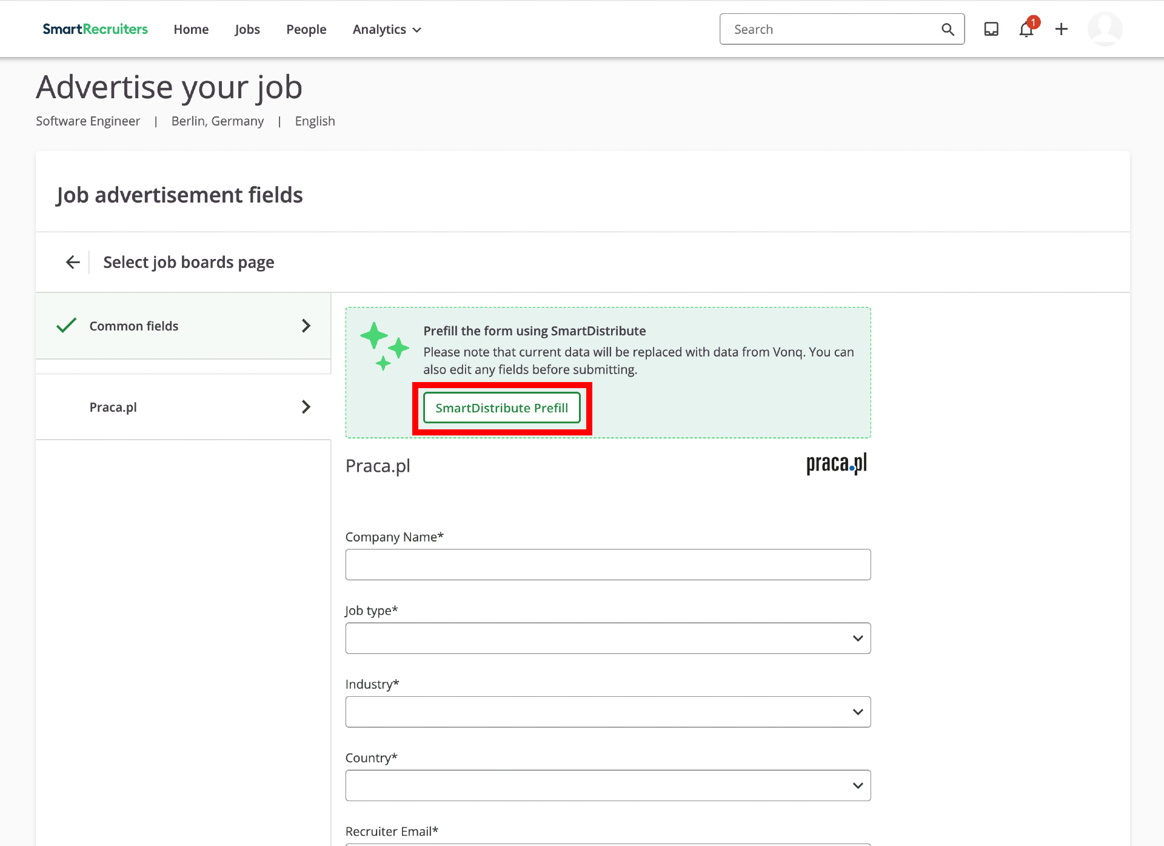Click the search magnifier icon
Screen dimensions: 1164x846
(x=948, y=29)
